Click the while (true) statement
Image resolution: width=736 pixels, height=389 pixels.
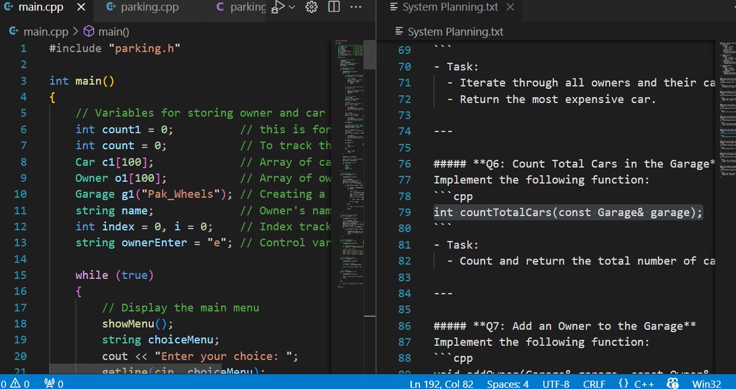(x=115, y=275)
